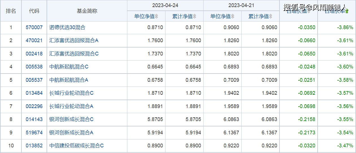Viewport: 356px width, 153px height.
Task: Click the -0.2173 daily growth value
Action: pyautogui.click(x=307, y=133)
